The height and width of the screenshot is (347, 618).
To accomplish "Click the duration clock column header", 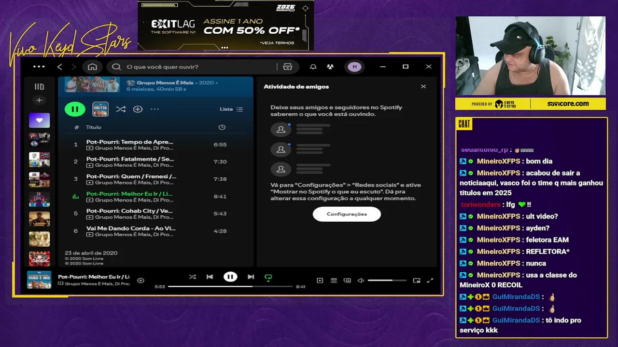I will (x=222, y=127).
